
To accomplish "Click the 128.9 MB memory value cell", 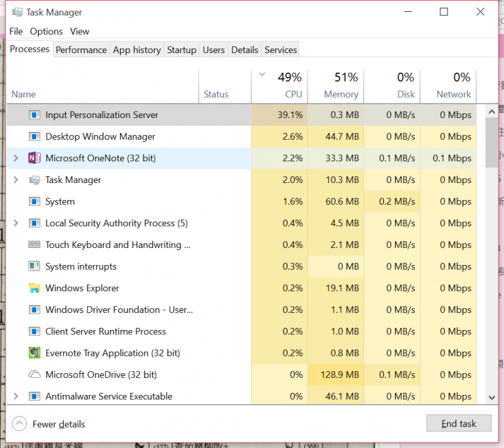I will click(x=335, y=375).
